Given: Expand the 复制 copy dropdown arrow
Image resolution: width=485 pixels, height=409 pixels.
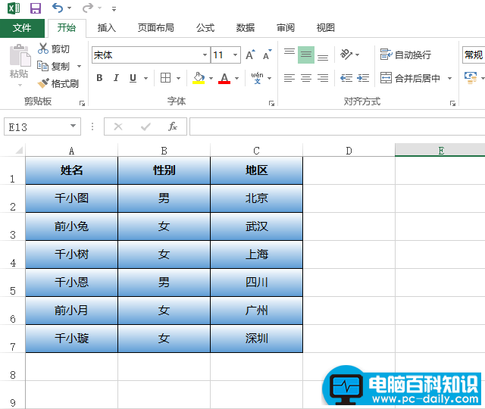Looking at the screenshot, I should click(x=79, y=66).
